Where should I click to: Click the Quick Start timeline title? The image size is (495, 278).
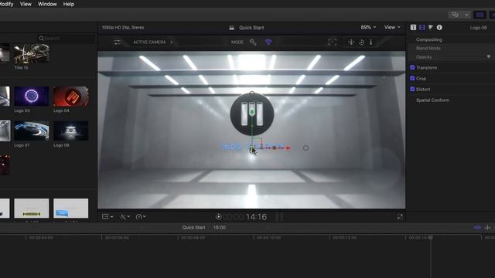pos(193,227)
